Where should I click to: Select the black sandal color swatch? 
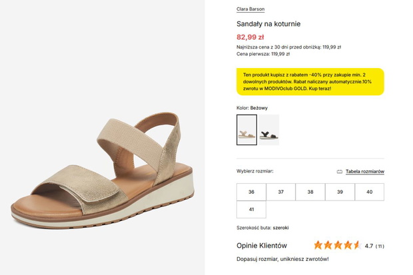point(268,130)
